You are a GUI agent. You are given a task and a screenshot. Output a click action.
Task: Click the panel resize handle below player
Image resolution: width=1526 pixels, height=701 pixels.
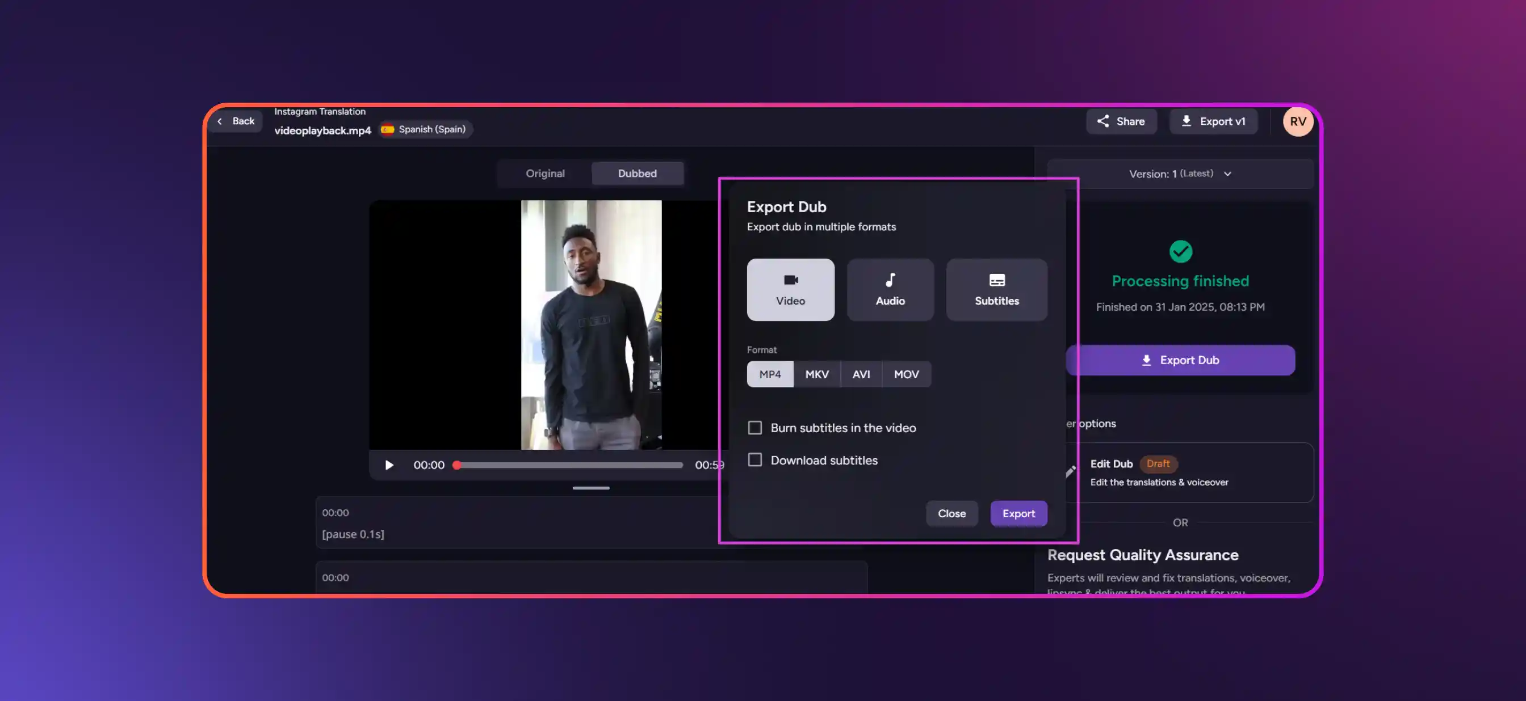590,488
